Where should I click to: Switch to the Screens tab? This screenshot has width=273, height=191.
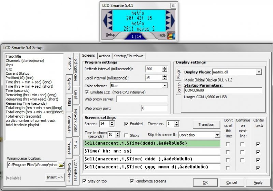pyautogui.click(x=88, y=55)
